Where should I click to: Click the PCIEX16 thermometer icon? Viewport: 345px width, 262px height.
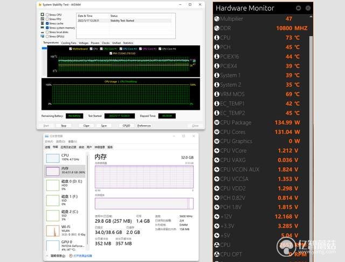(217, 56)
